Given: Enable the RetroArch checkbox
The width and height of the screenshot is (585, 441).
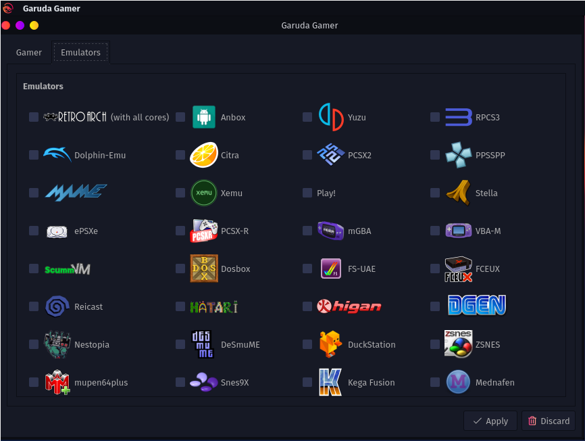Looking at the screenshot, I should 34,117.
